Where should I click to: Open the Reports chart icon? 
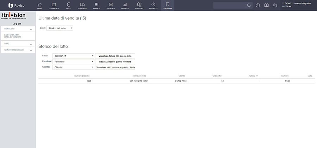click(125, 5)
